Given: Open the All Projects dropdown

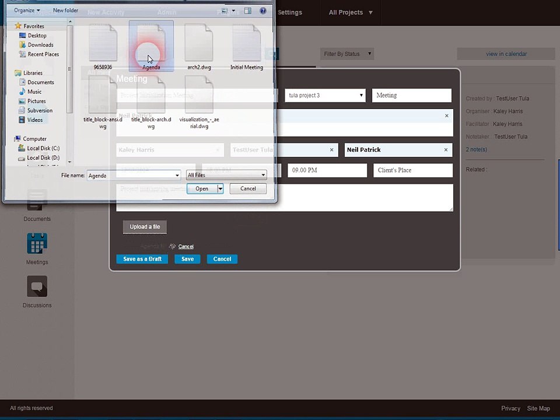Looking at the screenshot, I should (x=351, y=12).
